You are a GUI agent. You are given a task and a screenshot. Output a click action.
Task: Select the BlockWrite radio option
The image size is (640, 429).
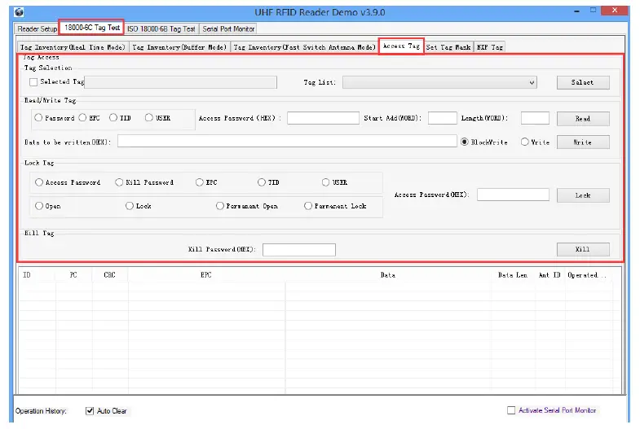[465, 142]
